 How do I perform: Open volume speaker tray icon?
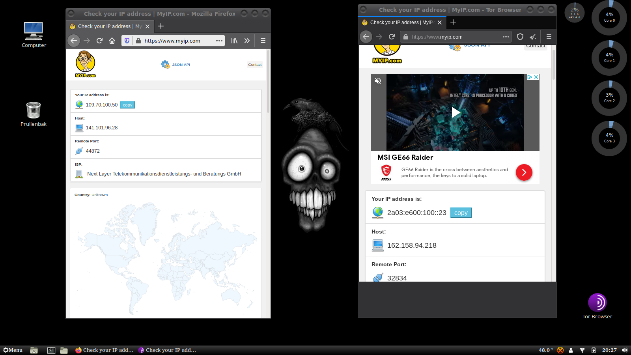625,350
